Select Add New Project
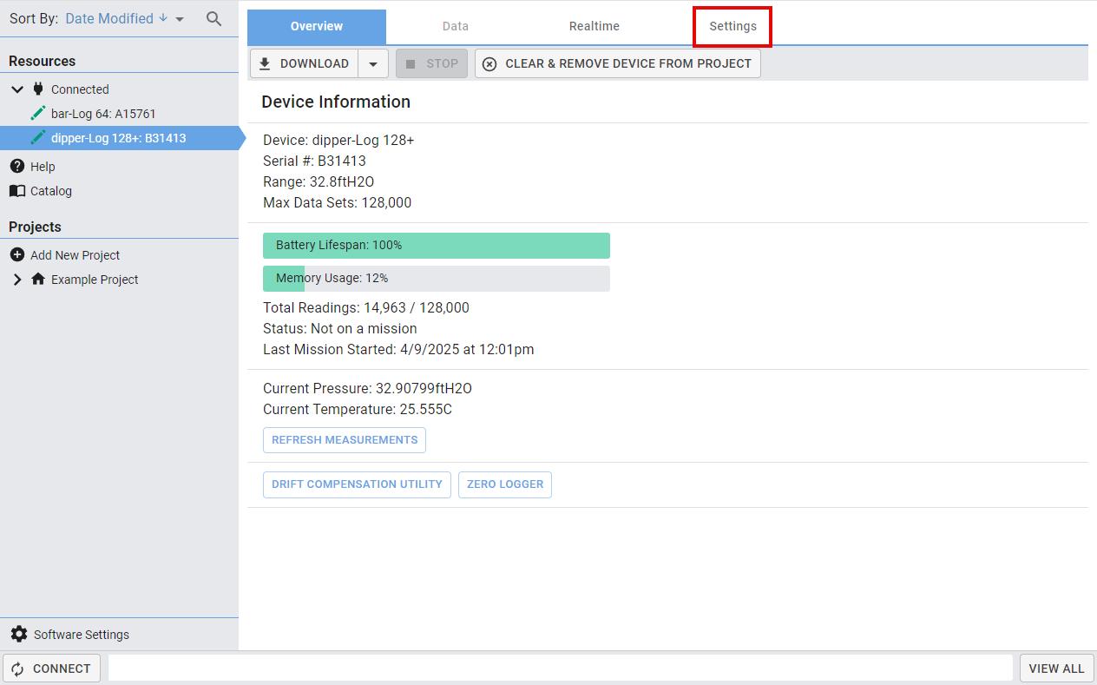Screen dimensions: 1097x685 point(75,254)
